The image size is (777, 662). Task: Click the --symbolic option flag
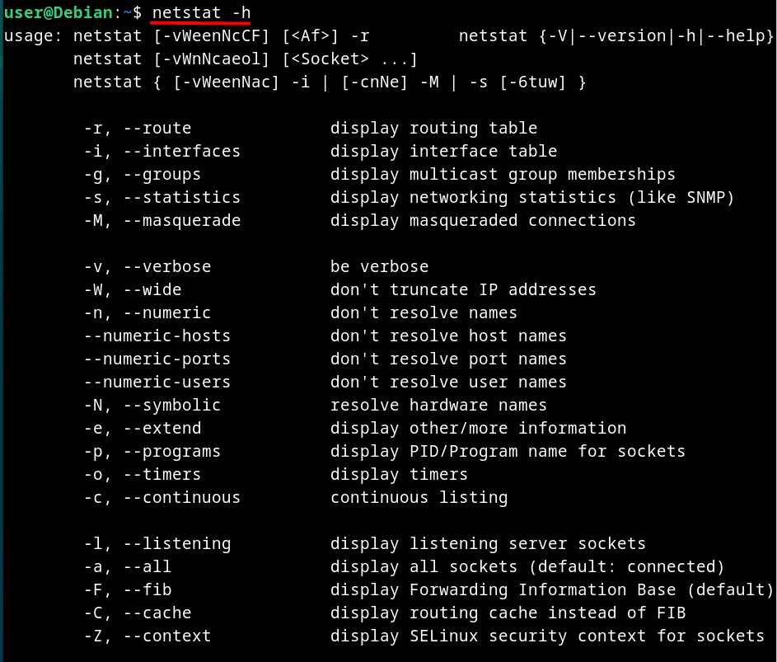tap(171, 405)
